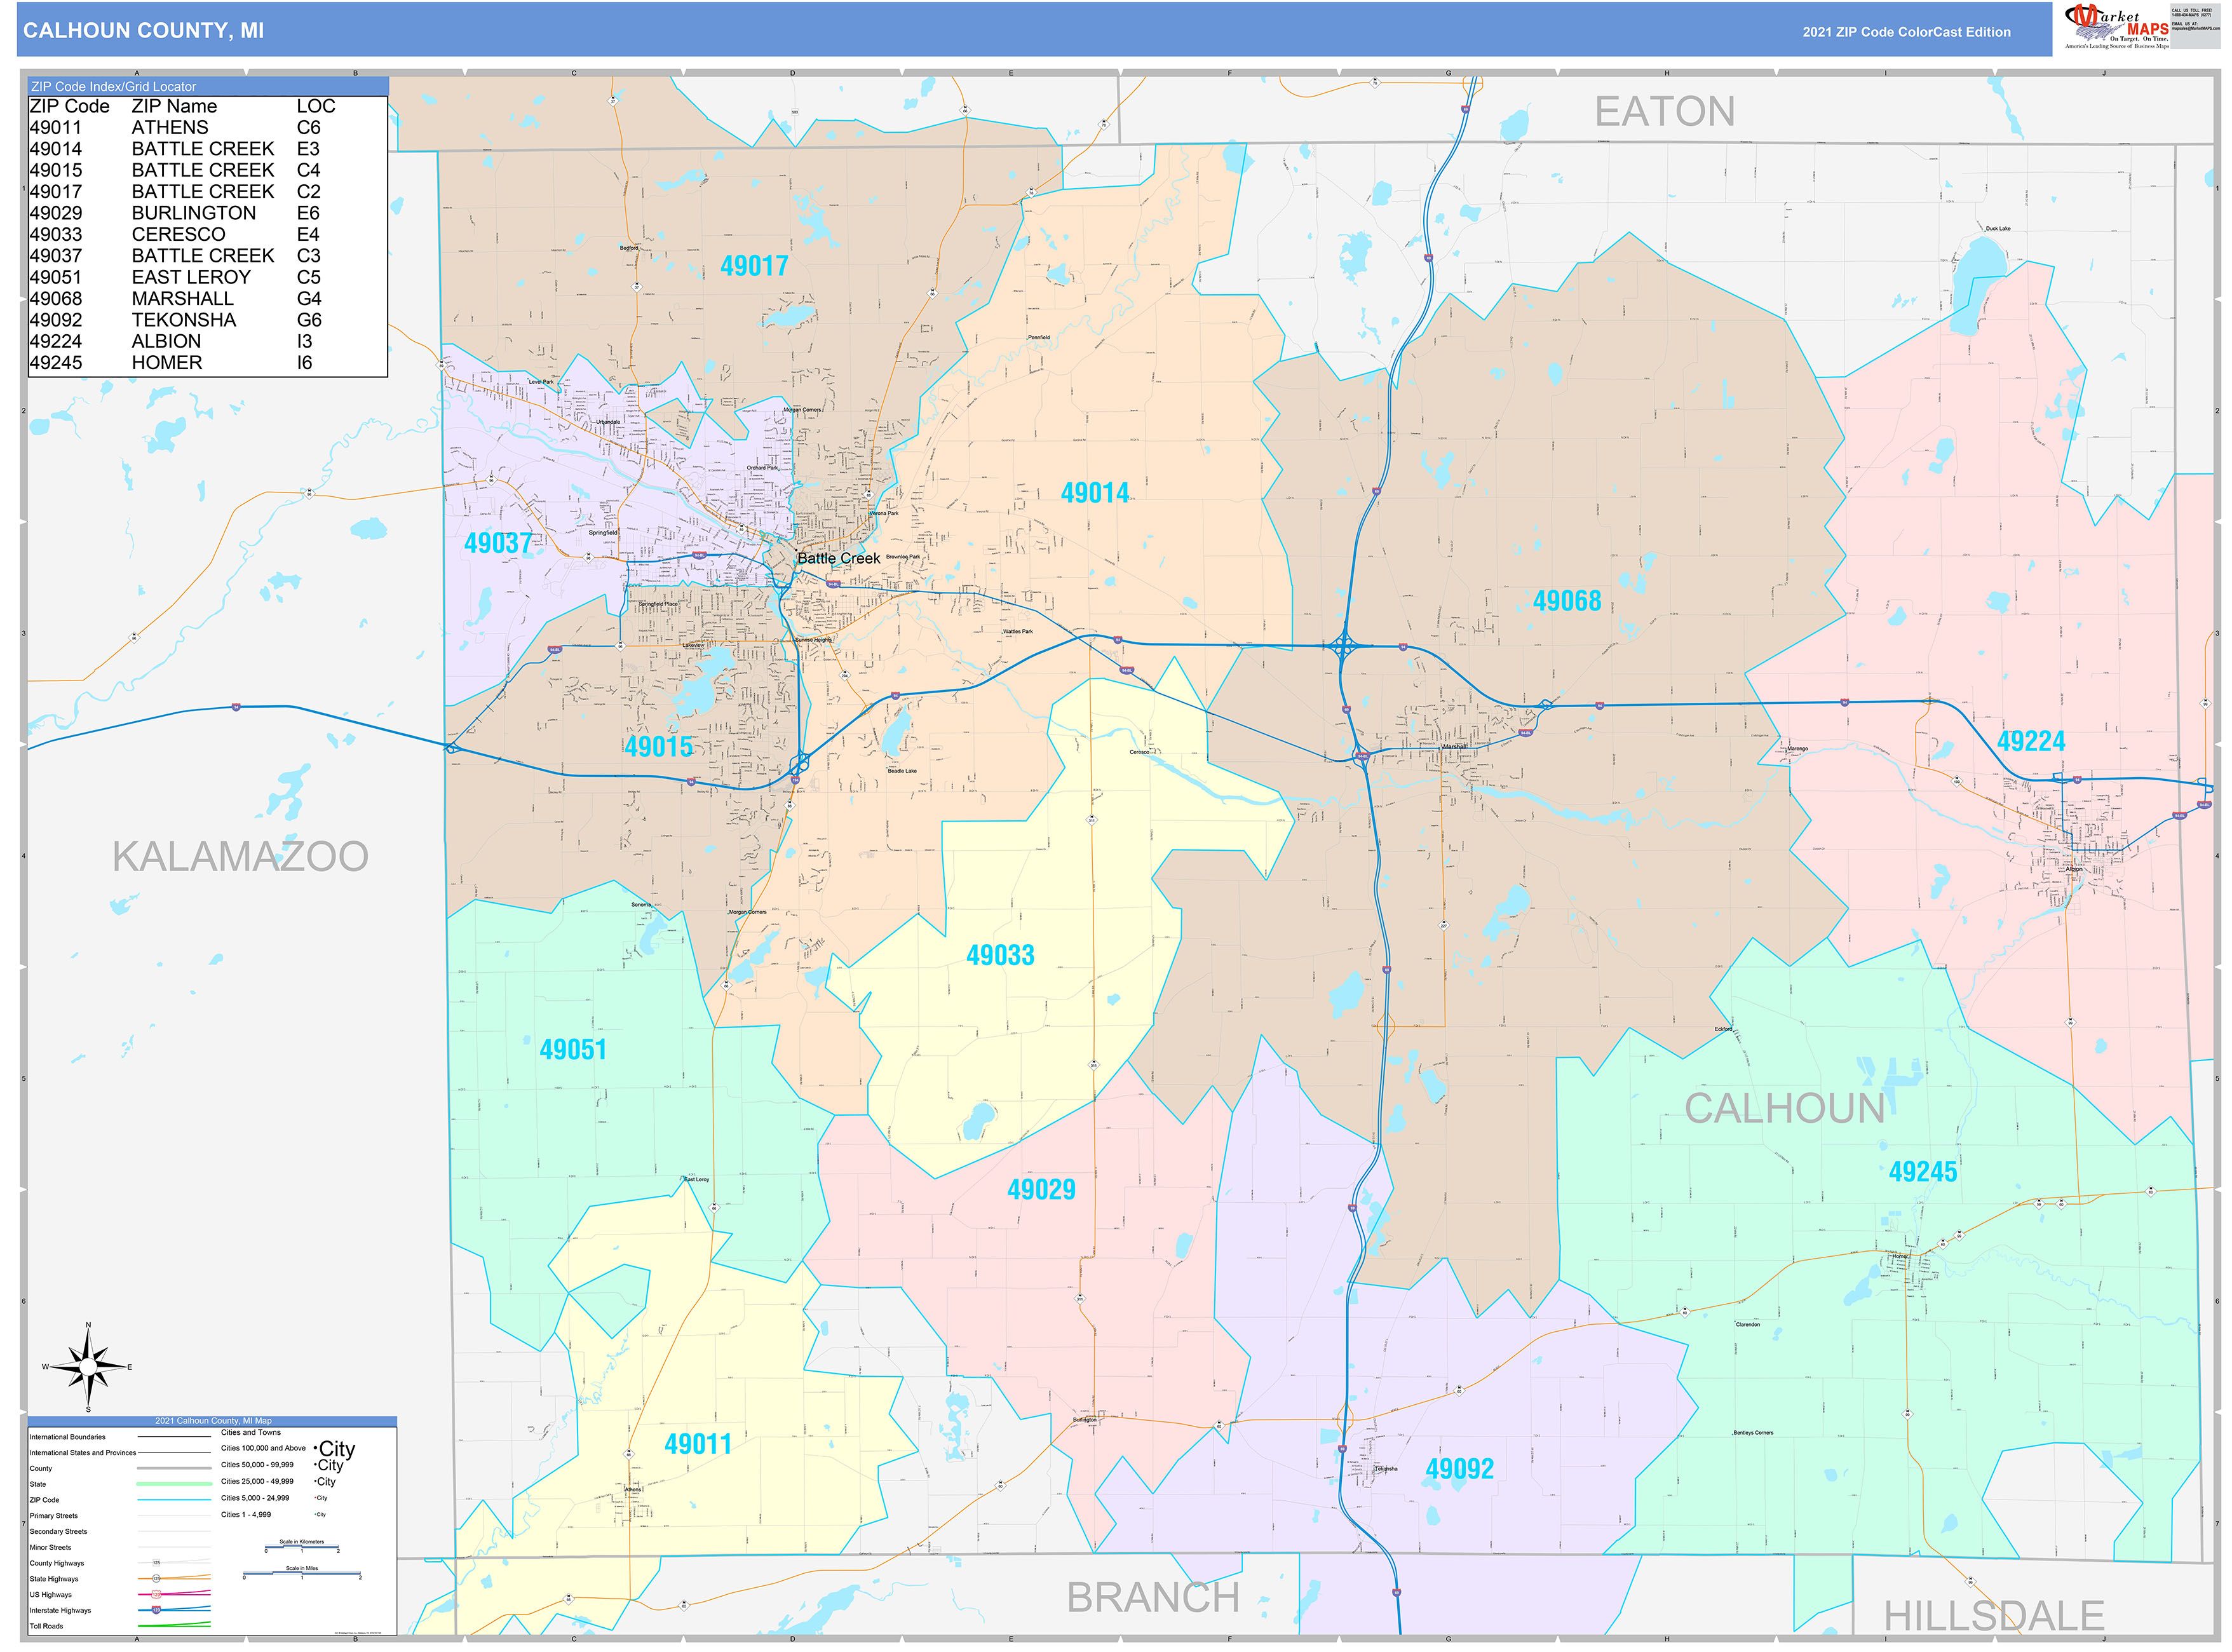Screen dimensions: 2232x1652
Task: Select 'ALBION' in the index table
Action: [166, 341]
